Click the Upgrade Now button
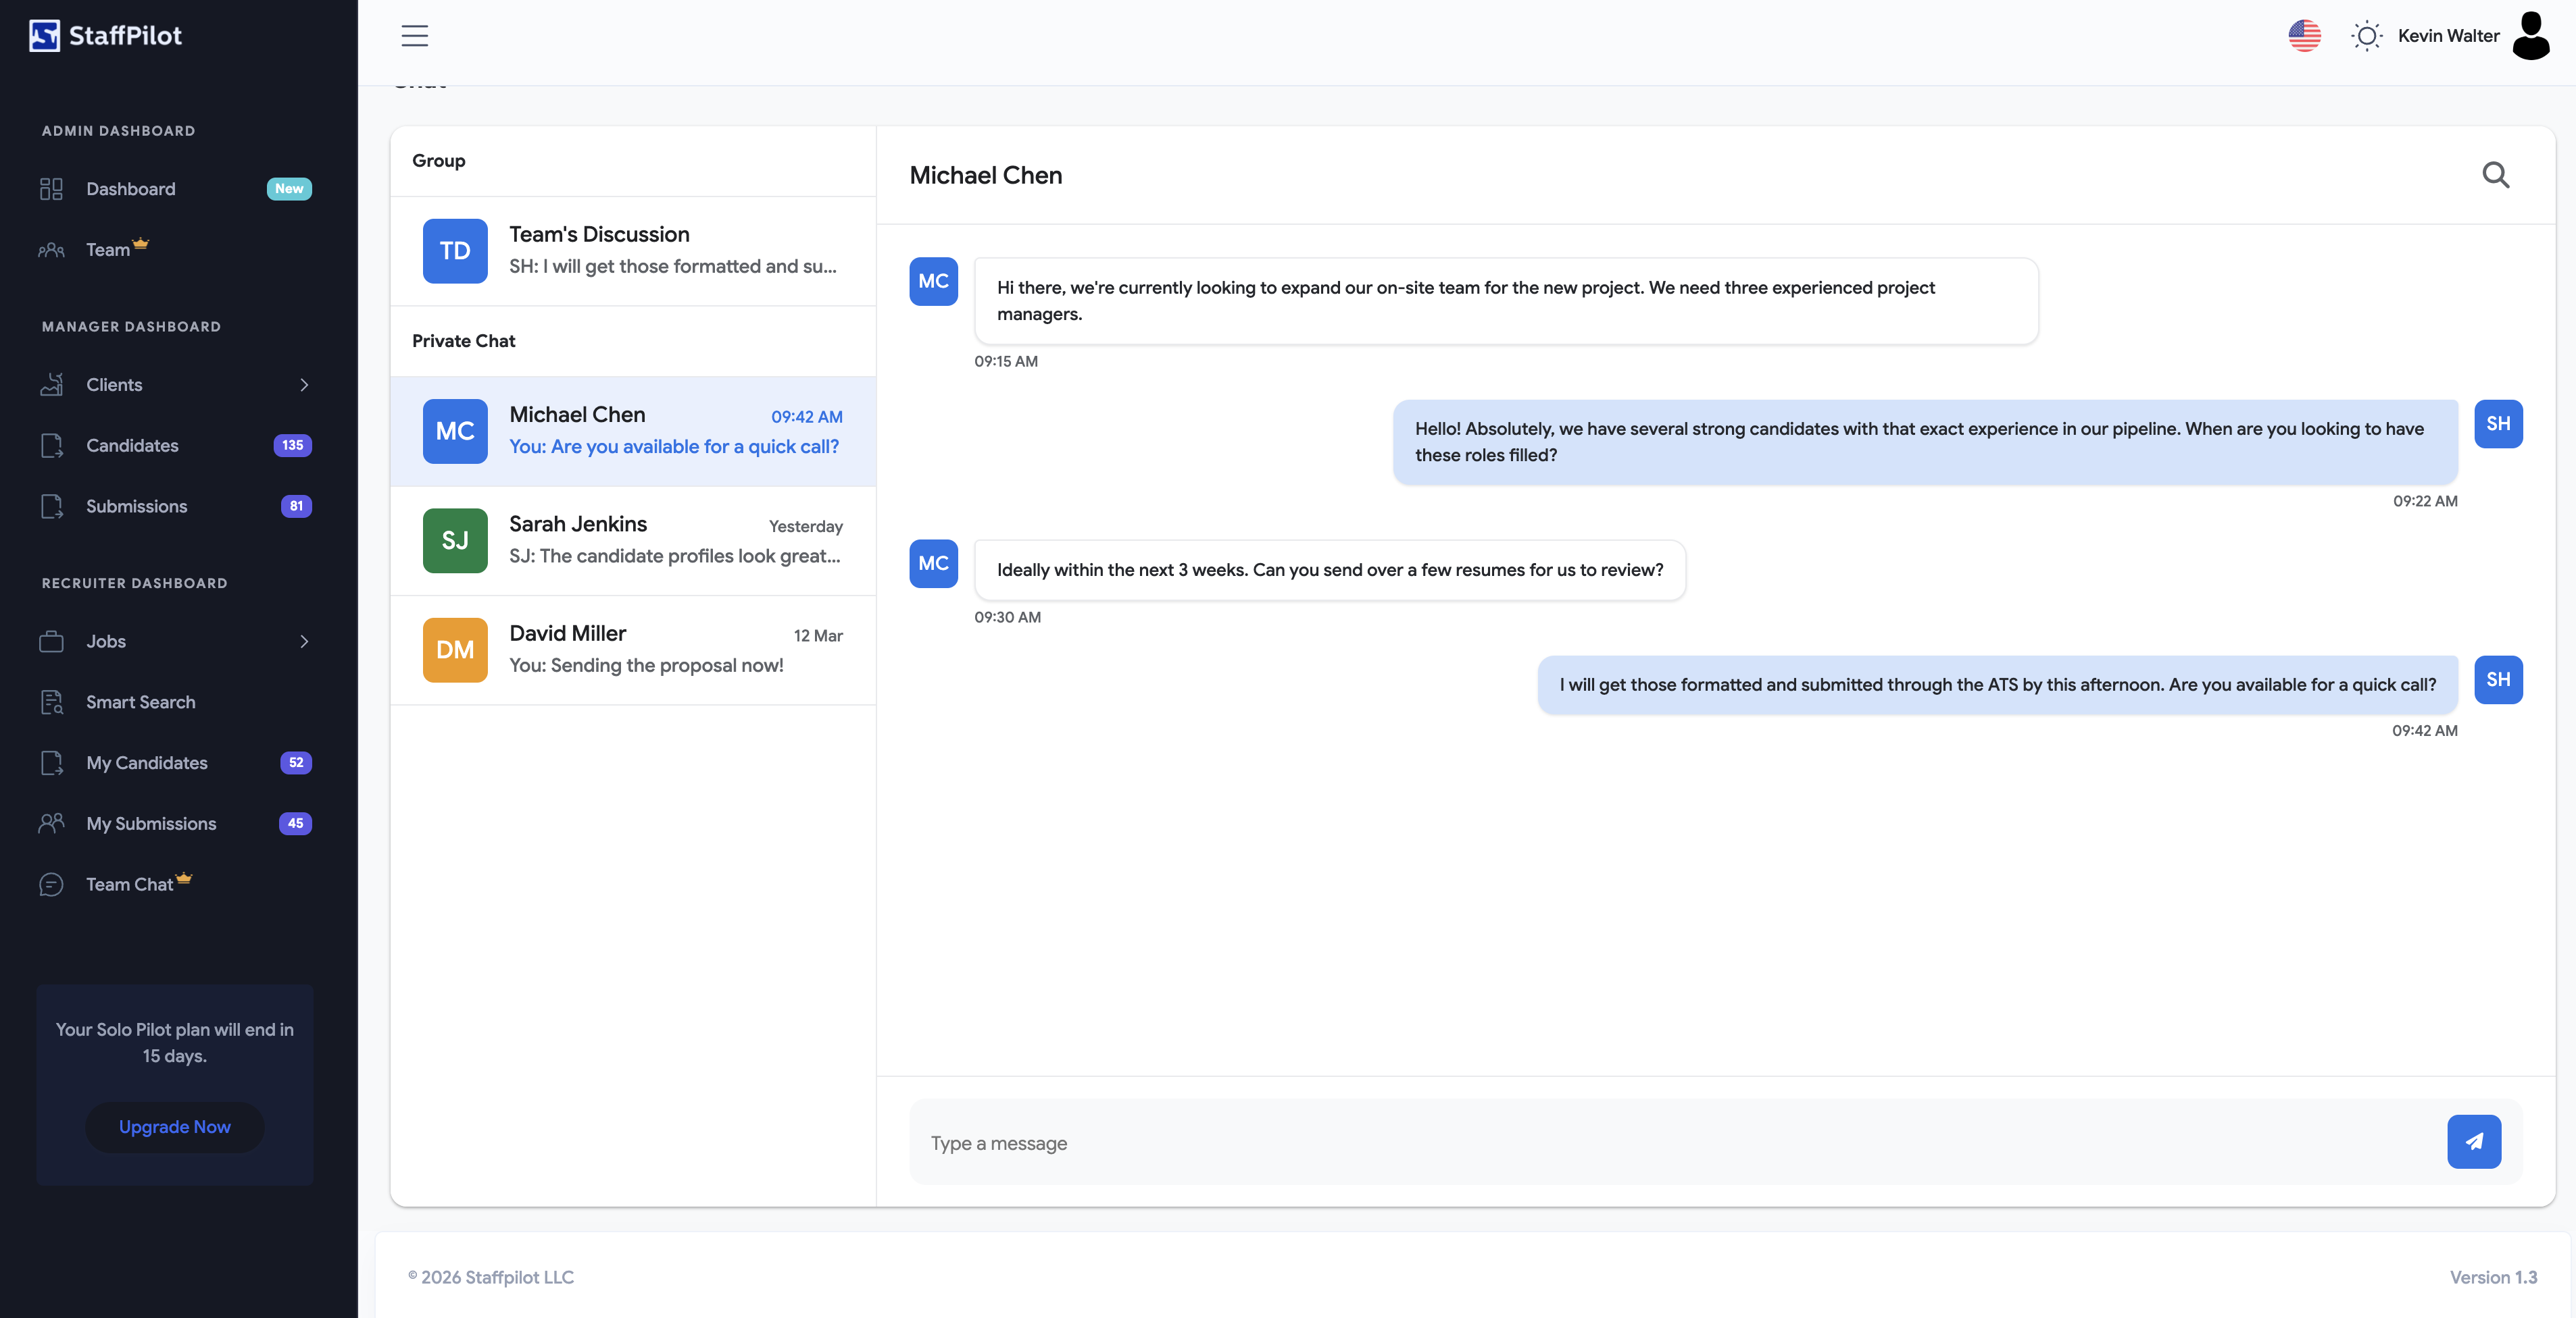 coord(174,1126)
